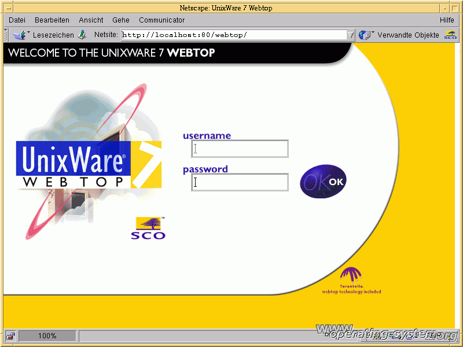The width and height of the screenshot is (463, 347).
Task: Open the Hilfe menu
Action: [447, 20]
